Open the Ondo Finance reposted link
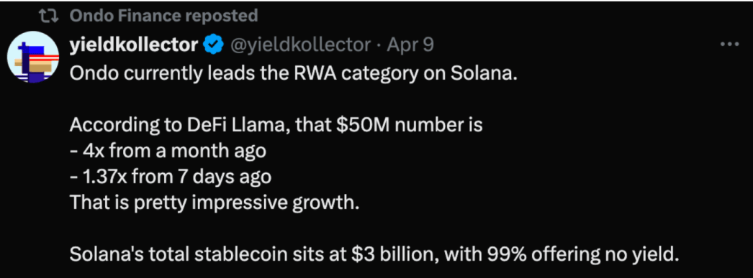Viewport: 753px width, 278px height. pyautogui.click(x=163, y=16)
